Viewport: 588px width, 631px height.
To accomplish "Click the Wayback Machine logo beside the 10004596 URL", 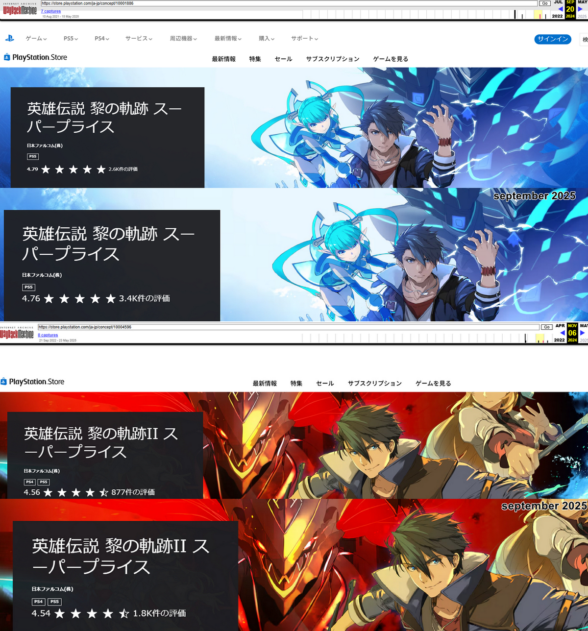I will tap(17, 333).
